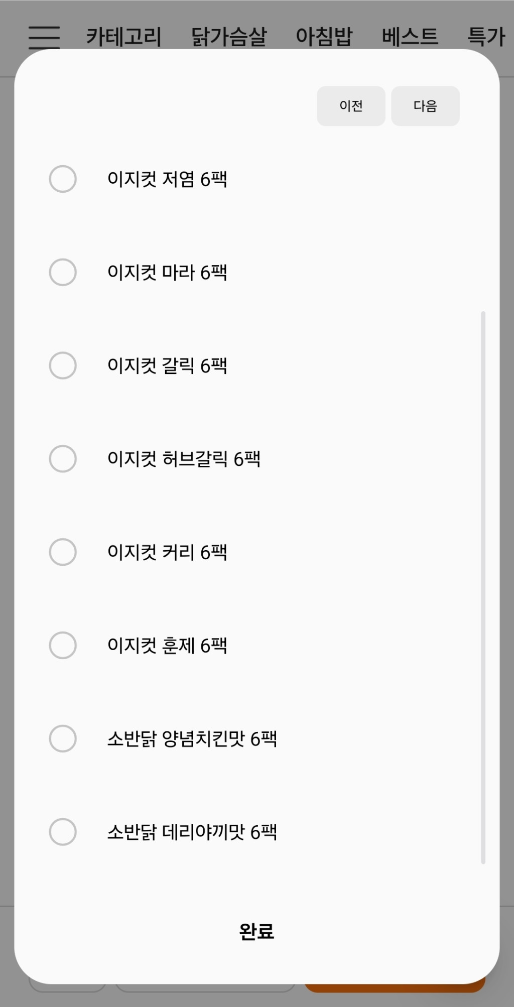Select the 이지컷 커리 6팩 radio button

pyautogui.click(x=63, y=552)
